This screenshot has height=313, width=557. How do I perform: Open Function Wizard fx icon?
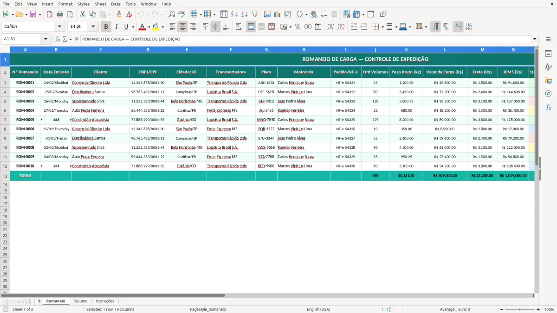[x=58, y=39]
